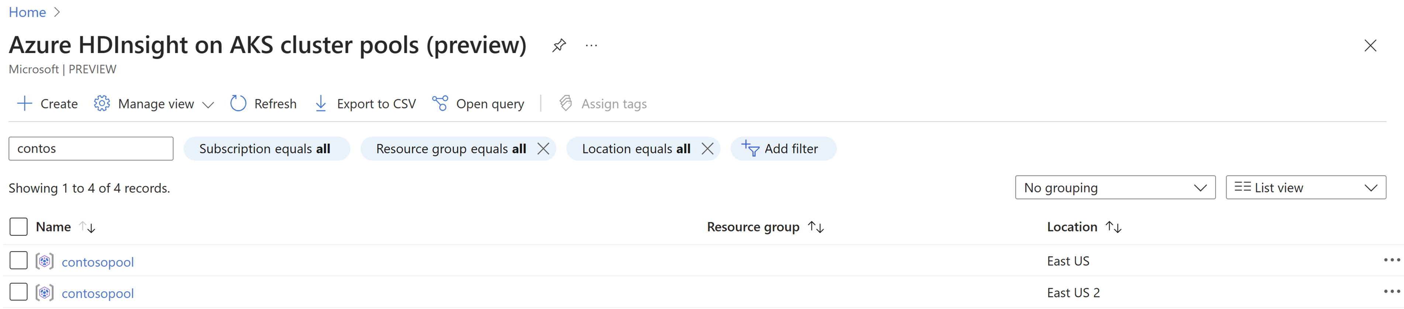
Task: Pin the cluster pools page to dashboard
Action: (x=559, y=45)
